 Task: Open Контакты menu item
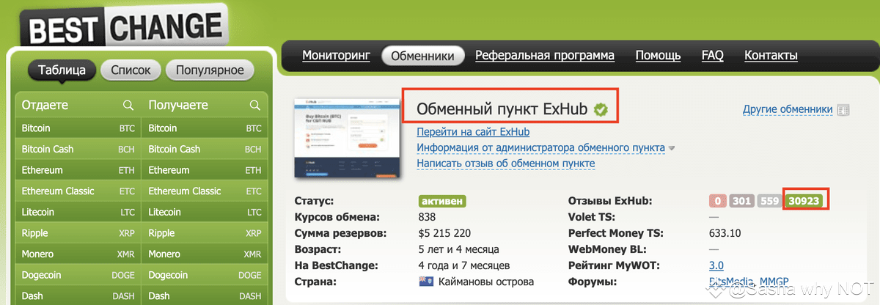(x=771, y=55)
